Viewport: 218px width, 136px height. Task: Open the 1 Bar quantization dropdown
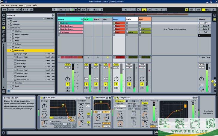point(96,10)
